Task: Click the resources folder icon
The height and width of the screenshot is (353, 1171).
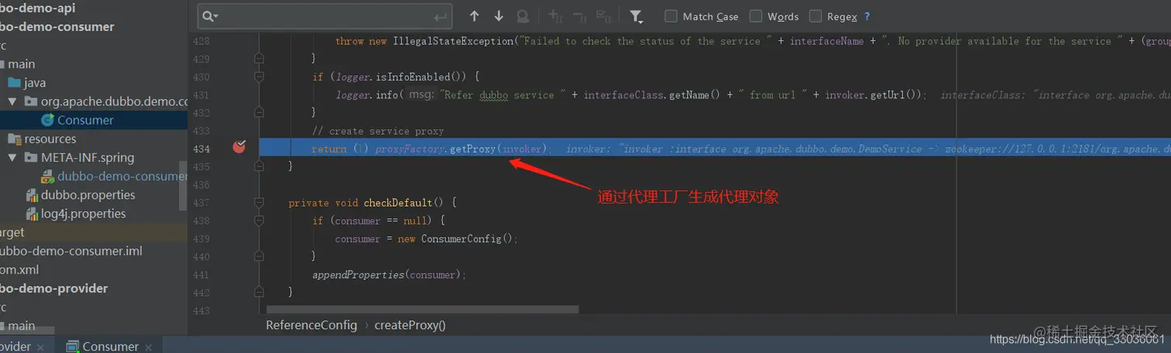Action: pyautogui.click(x=14, y=139)
